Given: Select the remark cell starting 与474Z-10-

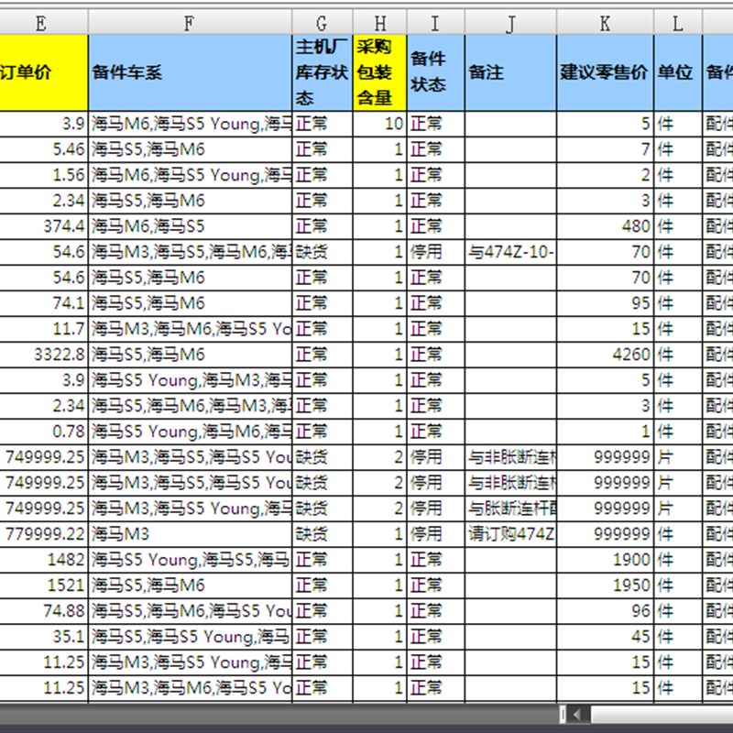Looking at the screenshot, I should 511,253.
